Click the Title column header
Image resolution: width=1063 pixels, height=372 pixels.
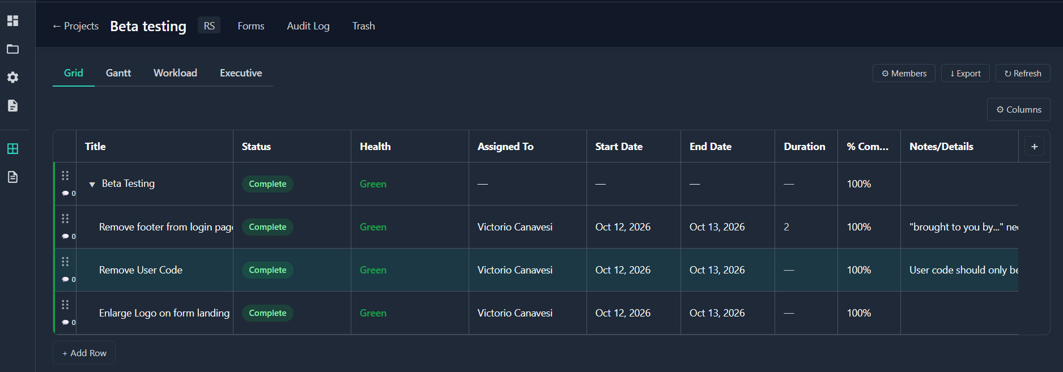155,147
